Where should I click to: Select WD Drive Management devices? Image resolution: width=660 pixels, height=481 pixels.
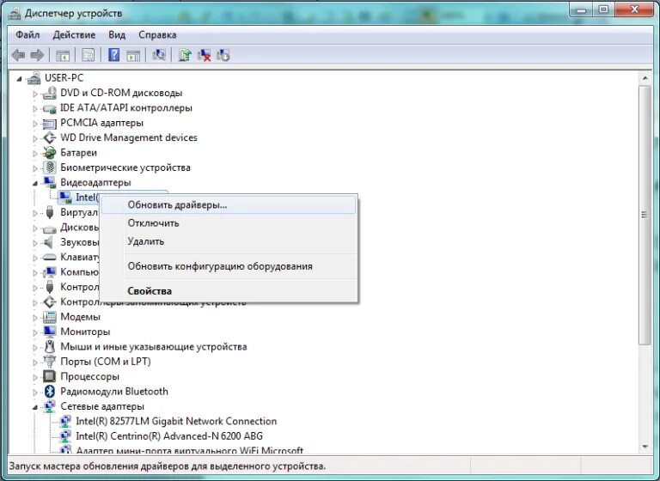tap(129, 137)
